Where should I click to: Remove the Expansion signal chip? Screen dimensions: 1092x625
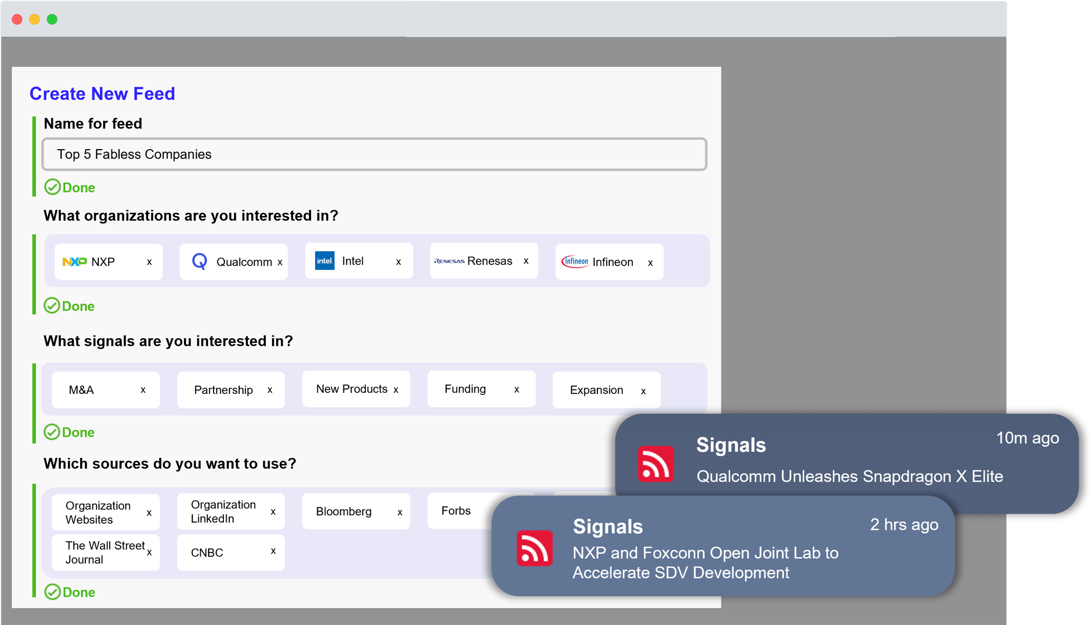pyautogui.click(x=643, y=391)
